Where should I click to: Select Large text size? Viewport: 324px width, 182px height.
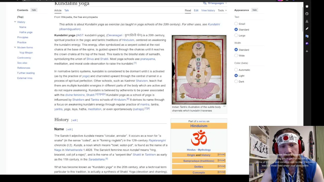(x=236, y=35)
